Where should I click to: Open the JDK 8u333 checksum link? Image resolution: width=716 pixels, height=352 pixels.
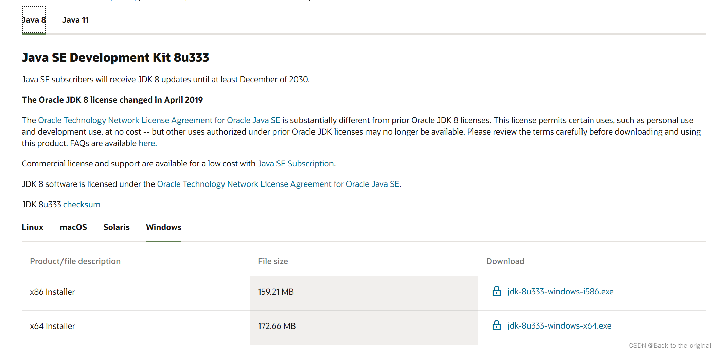(x=82, y=205)
